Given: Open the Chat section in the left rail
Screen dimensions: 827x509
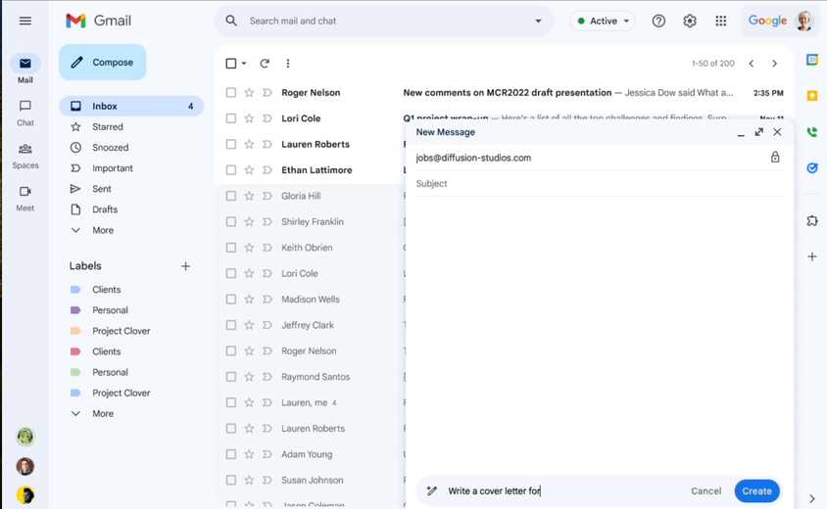Looking at the screenshot, I should (24, 113).
